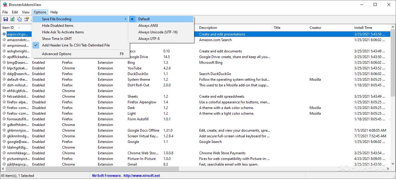This screenshot has height=179, width=396.
Task: Click the Properties toolbar icon
Action: click(26, 19)
